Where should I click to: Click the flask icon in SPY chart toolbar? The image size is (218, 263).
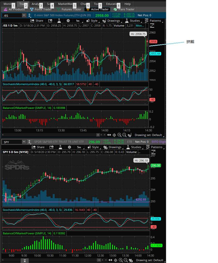60,147
